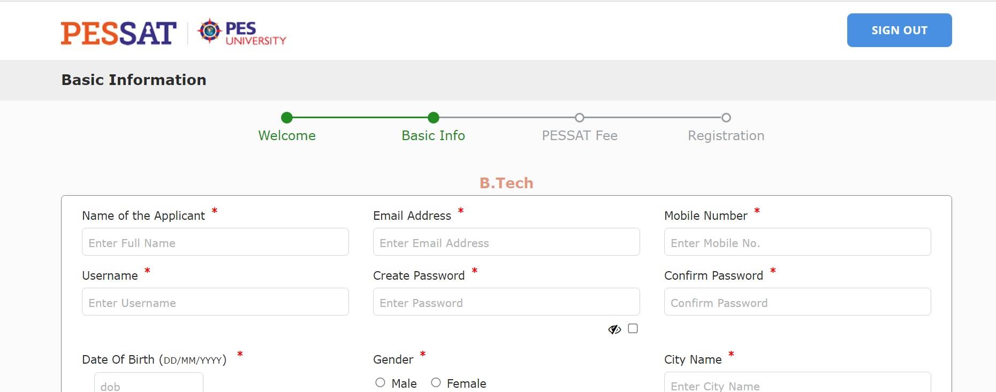Click the Registration step circle
This screenshot has height=392, width=996.
pos(726,118)
